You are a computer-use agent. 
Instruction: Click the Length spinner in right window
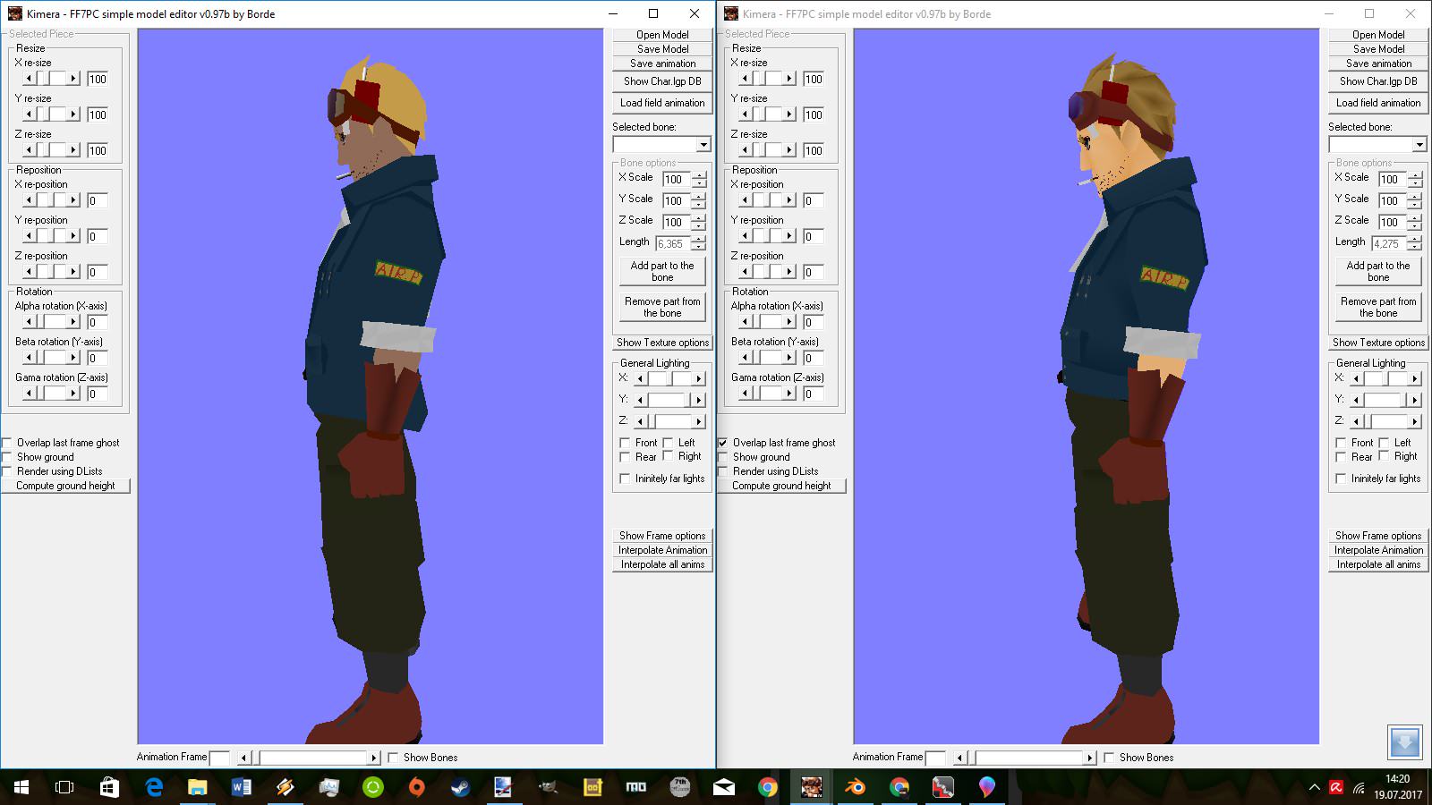coord(1415,243)
